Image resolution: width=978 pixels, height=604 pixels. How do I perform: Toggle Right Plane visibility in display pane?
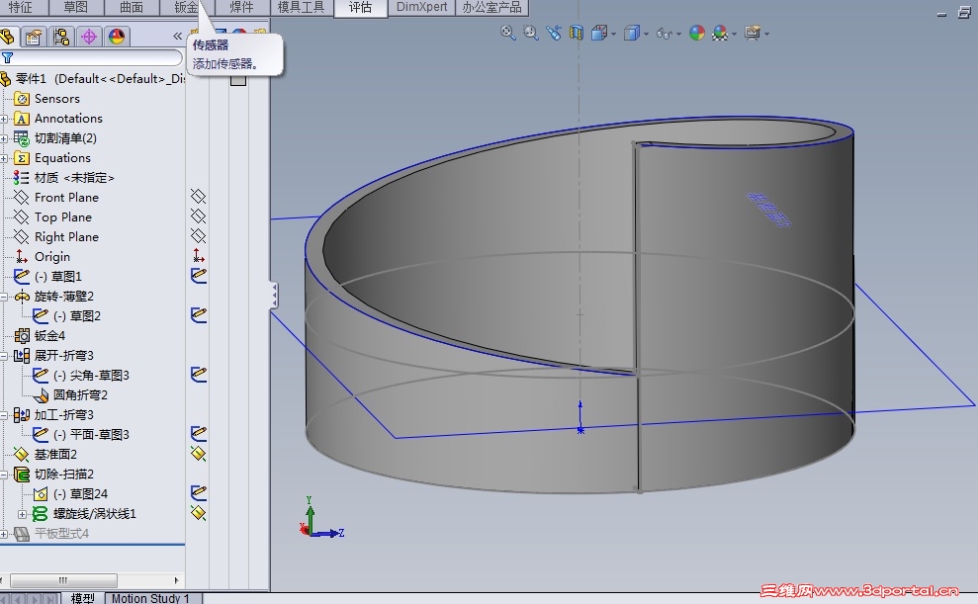[x=198, y=236]
